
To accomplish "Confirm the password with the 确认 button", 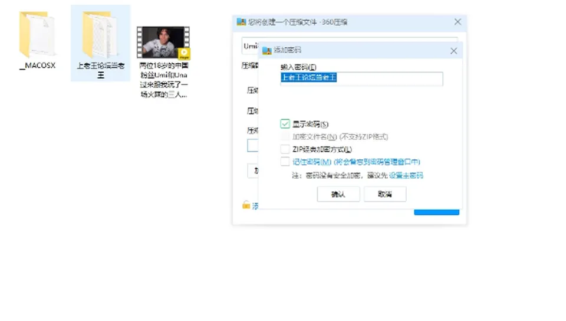I will tap(338, 194).
